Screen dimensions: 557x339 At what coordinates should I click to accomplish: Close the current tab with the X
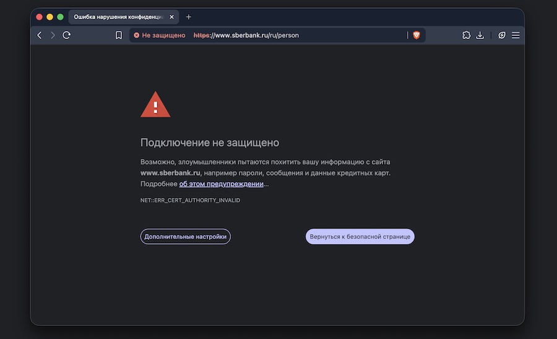click(x=171, y=17)
